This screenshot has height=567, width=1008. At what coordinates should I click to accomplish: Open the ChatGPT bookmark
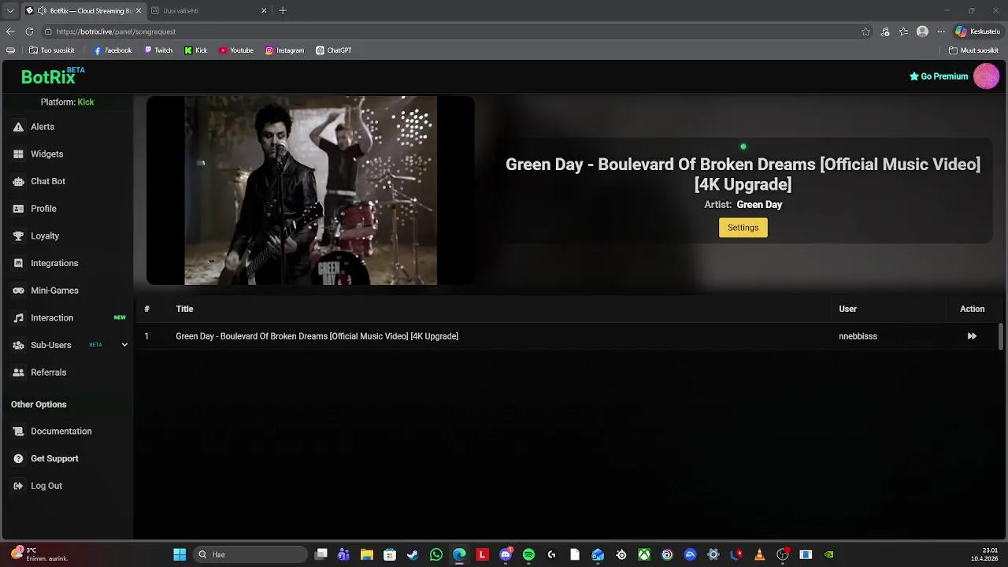334,50
